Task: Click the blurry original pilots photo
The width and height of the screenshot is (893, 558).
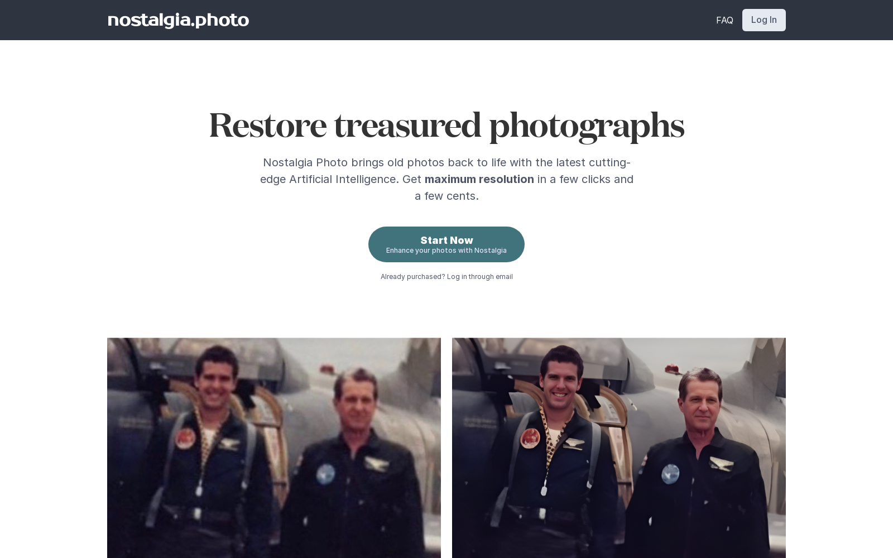Action: tap(274, 448)
